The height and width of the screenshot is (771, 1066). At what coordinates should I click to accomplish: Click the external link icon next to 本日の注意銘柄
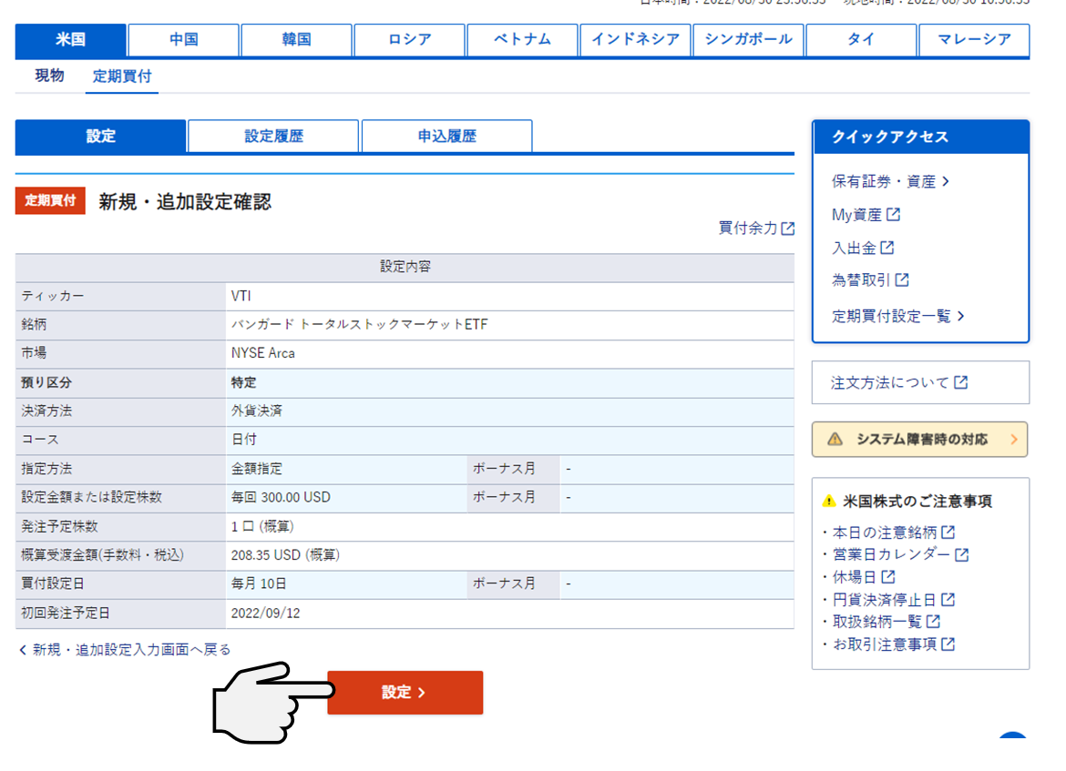[x=948, y=532]
